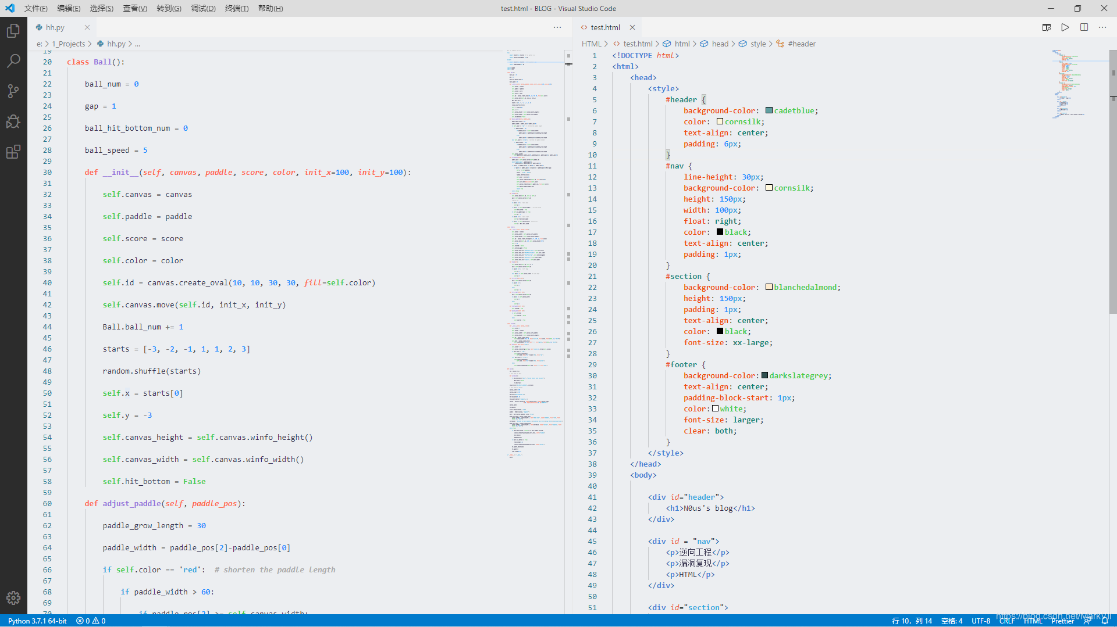Open the Run and Debug view
The width and height of the screenshot is (1117, 627).
pyautogui.click(x=13, y=121)
